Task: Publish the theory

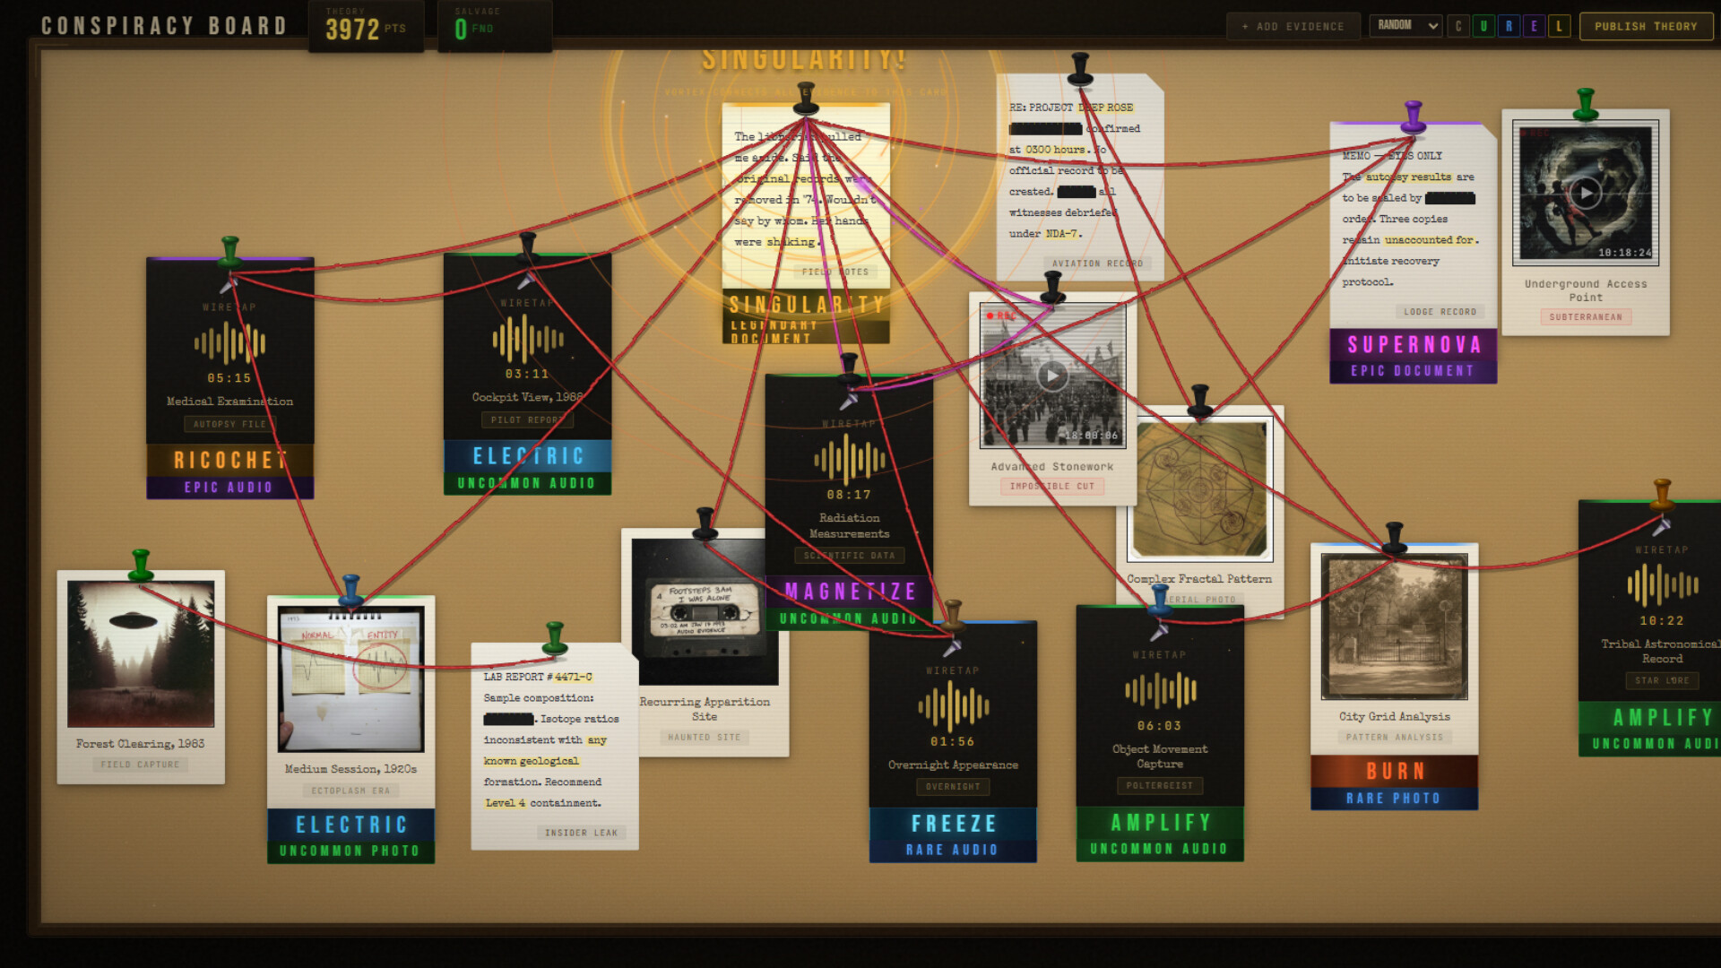Action: pyautogui.click(x=1645, y=26)
